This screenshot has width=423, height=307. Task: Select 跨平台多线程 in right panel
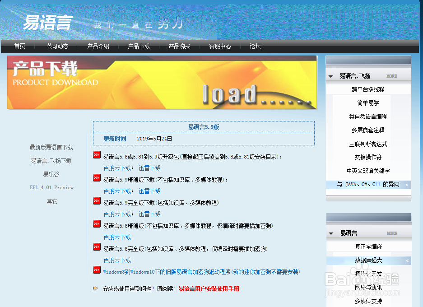tap(368, 89)
